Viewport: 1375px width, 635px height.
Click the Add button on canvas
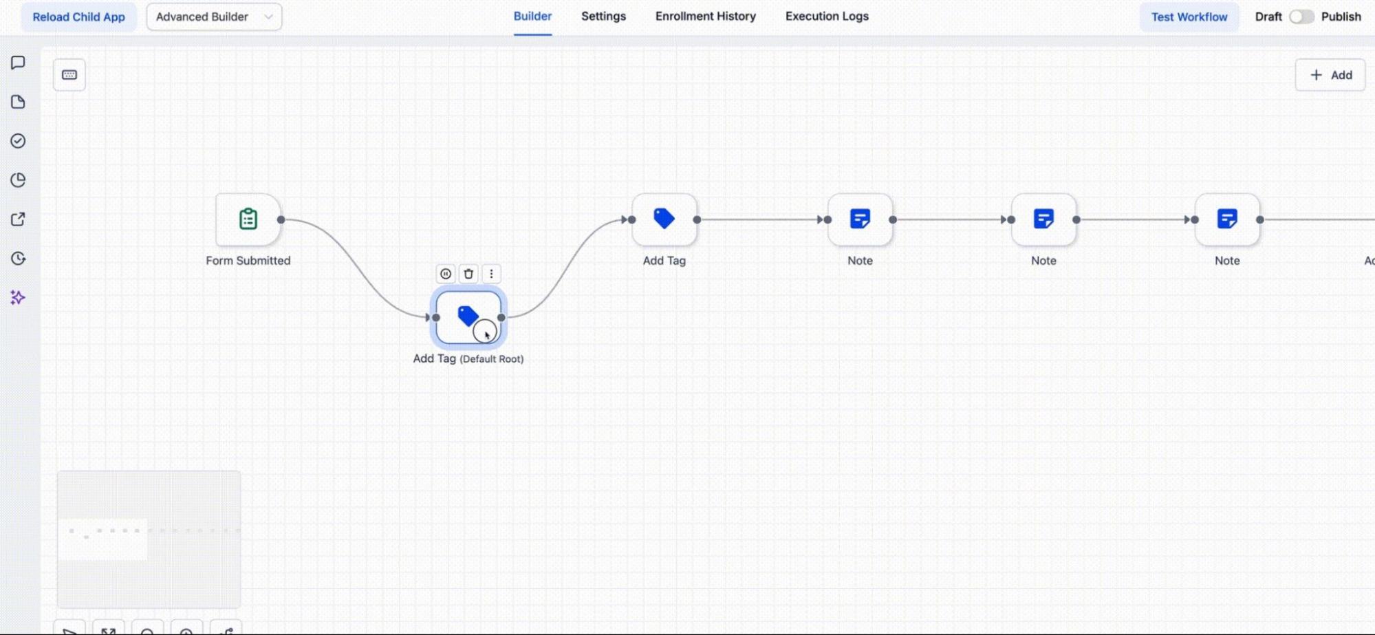click(1330, 75)
